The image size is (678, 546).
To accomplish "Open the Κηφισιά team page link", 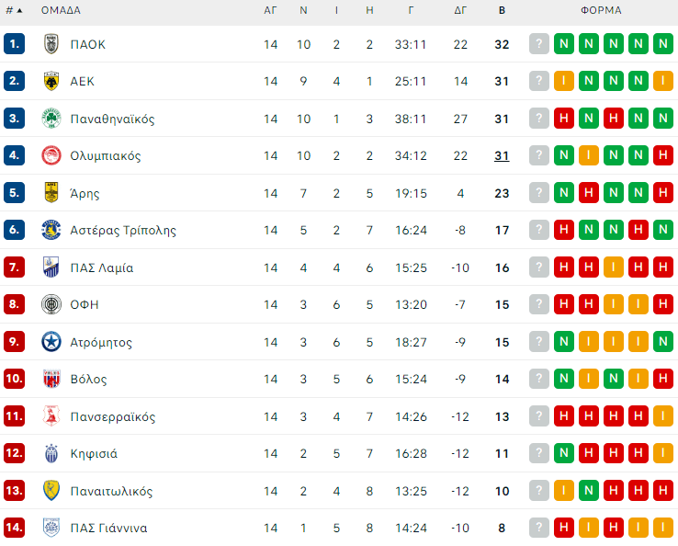I will [x=94, y=453].
